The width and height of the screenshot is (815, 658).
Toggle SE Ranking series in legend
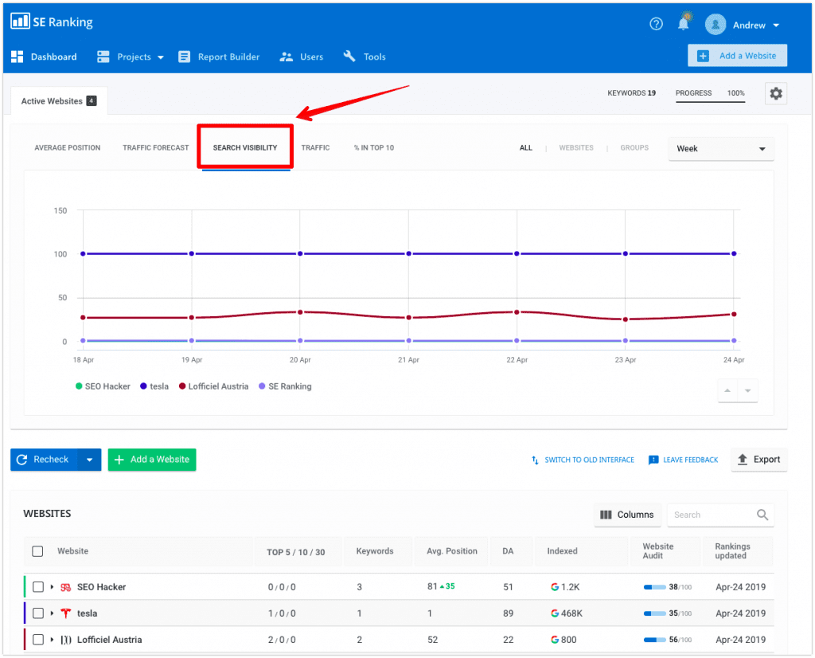[x=286, y=386]
